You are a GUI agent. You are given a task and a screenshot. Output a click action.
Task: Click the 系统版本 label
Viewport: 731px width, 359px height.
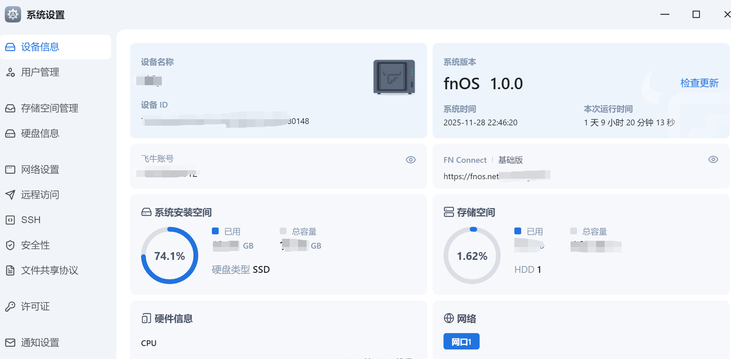[460, 62]
